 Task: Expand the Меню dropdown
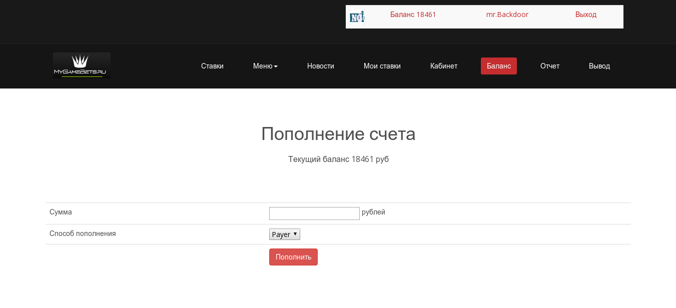point(265,66)
